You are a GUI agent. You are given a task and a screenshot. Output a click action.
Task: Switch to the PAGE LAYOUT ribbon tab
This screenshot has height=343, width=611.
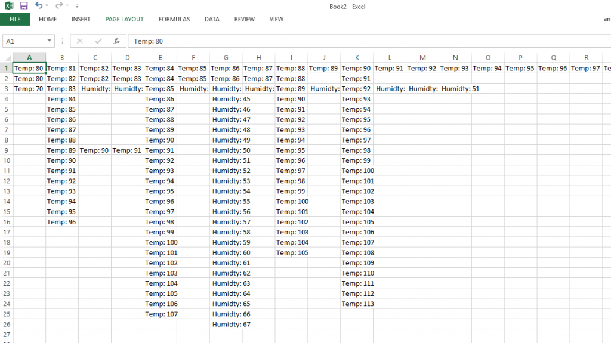tap(124, 19)
